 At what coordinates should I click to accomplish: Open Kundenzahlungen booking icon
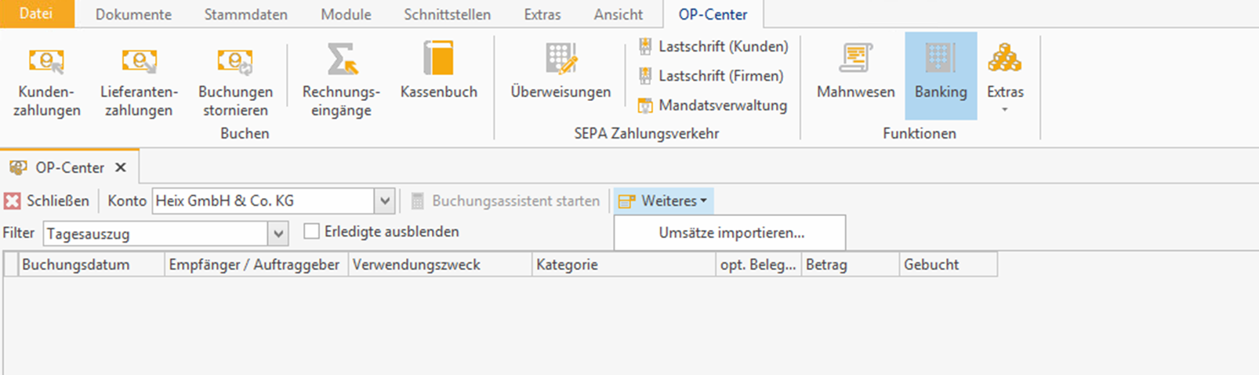pos(46,63)
